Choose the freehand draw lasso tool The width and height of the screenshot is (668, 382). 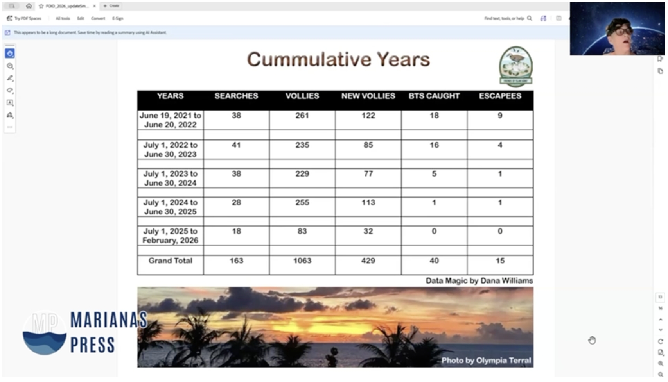click(10, 91)
